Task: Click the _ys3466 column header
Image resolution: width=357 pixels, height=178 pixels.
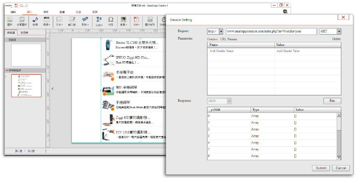Action: 229,110
